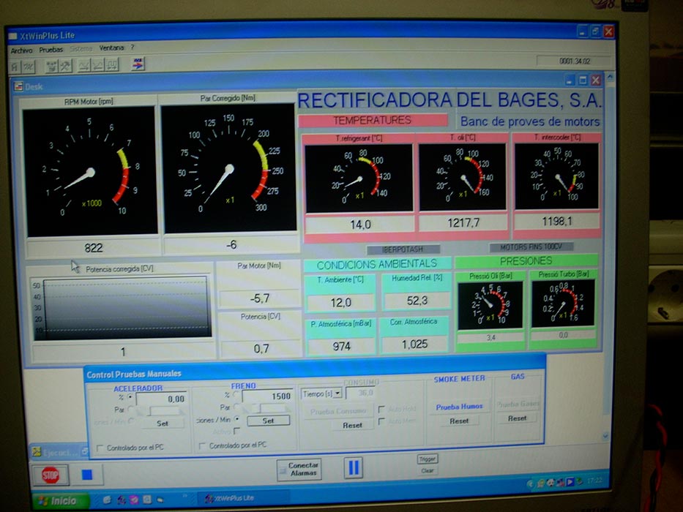Click the Pressió Oli gauge
The width and height of the screenshot is (683, 512).
(490, 305)
